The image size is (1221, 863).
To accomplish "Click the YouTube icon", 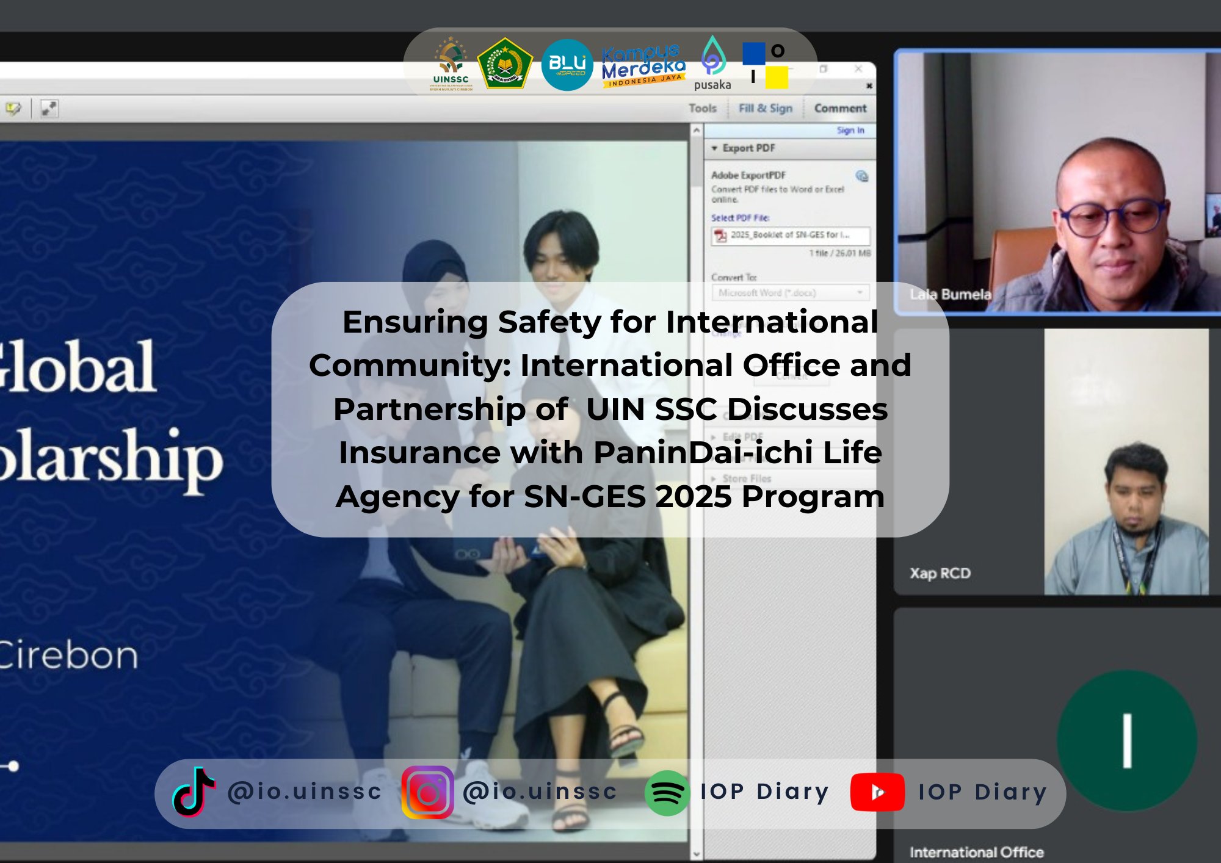I will click(x=877, y=792).
